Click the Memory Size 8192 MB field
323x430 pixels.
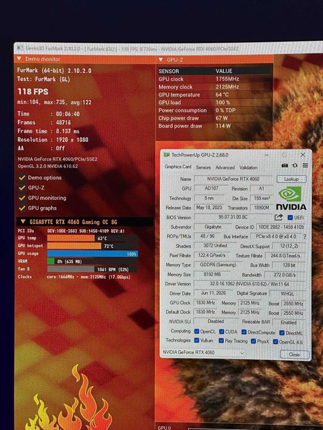click(212, 274)
